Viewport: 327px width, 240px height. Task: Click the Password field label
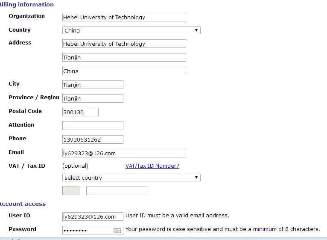coord(22,229)
